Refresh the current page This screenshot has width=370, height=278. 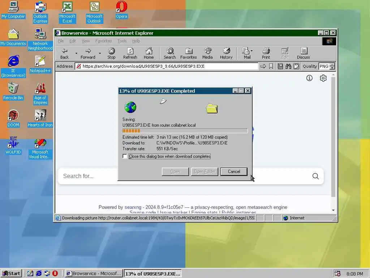click(x=130, y=54)
